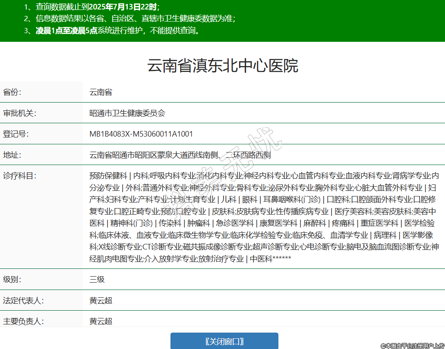Viewport: 445px width, 349px height.
Task: Click the 三级 level value
Action: [97, 279]
